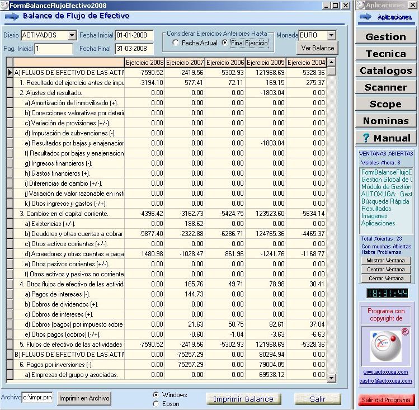This screenshot has height=410, width=419.
Task: Click row selector of A) FLUJOS DE EFECTIVO row
Action: [10, 72]
